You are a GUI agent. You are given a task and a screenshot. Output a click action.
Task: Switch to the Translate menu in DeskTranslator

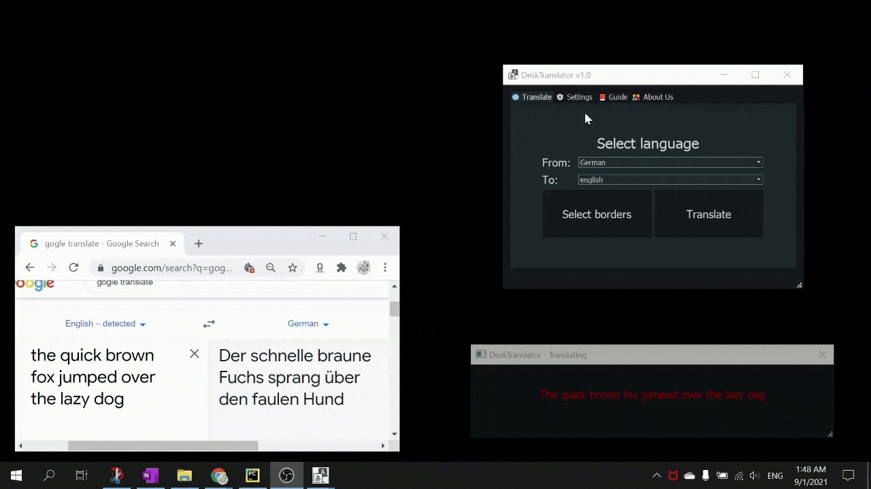[x=532, y=97]
